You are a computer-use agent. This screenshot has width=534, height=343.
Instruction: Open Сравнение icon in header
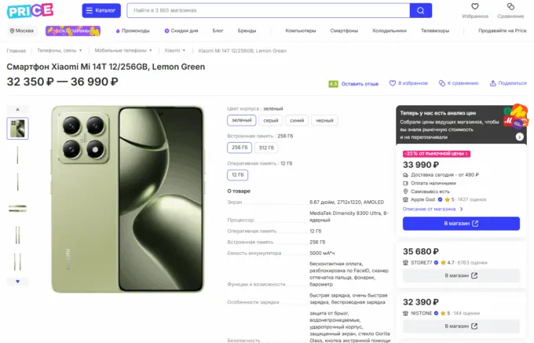(x=510, y=6)
